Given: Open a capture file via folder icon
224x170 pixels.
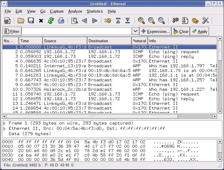Looking at the screenshot, I should [x=21, y=21].
